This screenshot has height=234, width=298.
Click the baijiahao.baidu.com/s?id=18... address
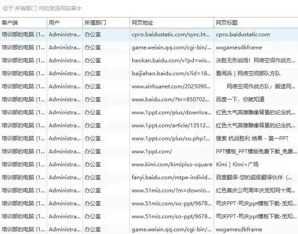(x=172, y=74)
